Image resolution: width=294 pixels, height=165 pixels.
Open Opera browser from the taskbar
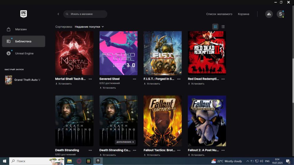[79, 161]
